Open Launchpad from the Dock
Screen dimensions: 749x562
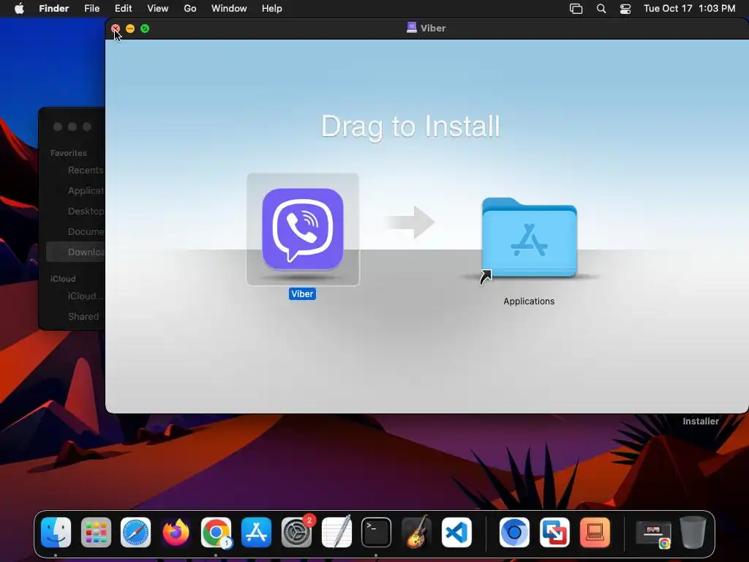[96, 532]
